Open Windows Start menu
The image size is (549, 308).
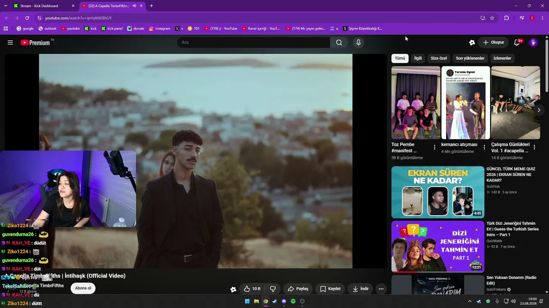247,301
